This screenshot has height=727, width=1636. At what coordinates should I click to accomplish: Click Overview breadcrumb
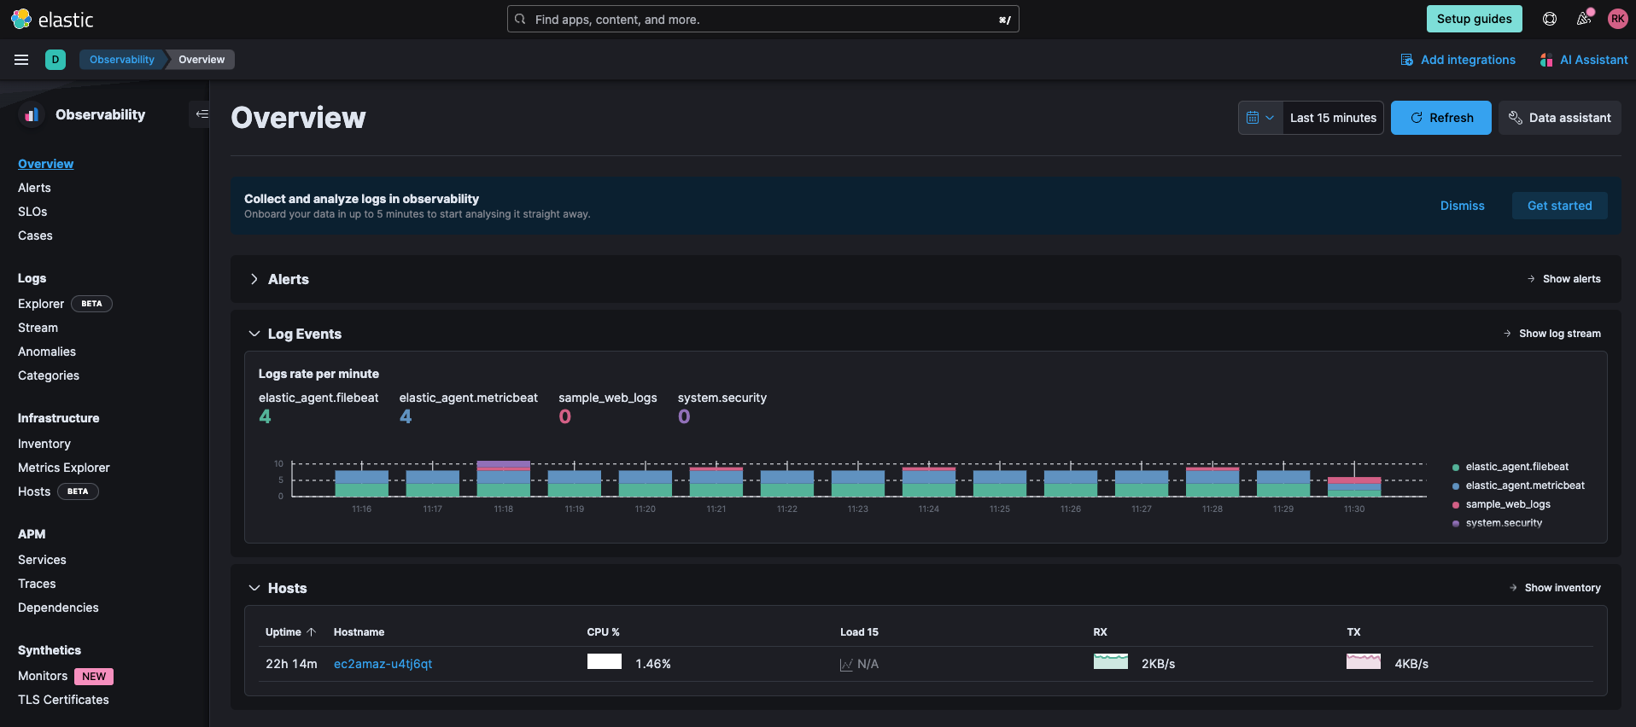pyautogui.click(x=202, y=60)
